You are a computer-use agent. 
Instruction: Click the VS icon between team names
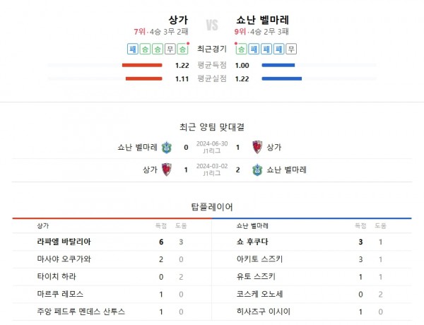(x=212, y=25)
